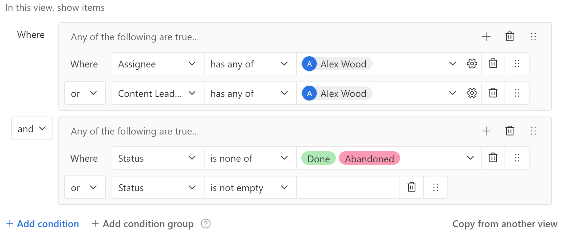Open settings gear for Assignee condition
Image resolution: width=563 pixels, height=237 pixels.
click(472, 64)
